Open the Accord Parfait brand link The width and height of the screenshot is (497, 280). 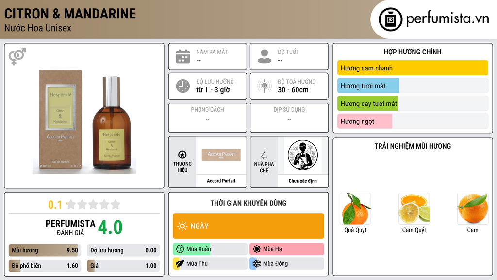[x=221, y=181]
